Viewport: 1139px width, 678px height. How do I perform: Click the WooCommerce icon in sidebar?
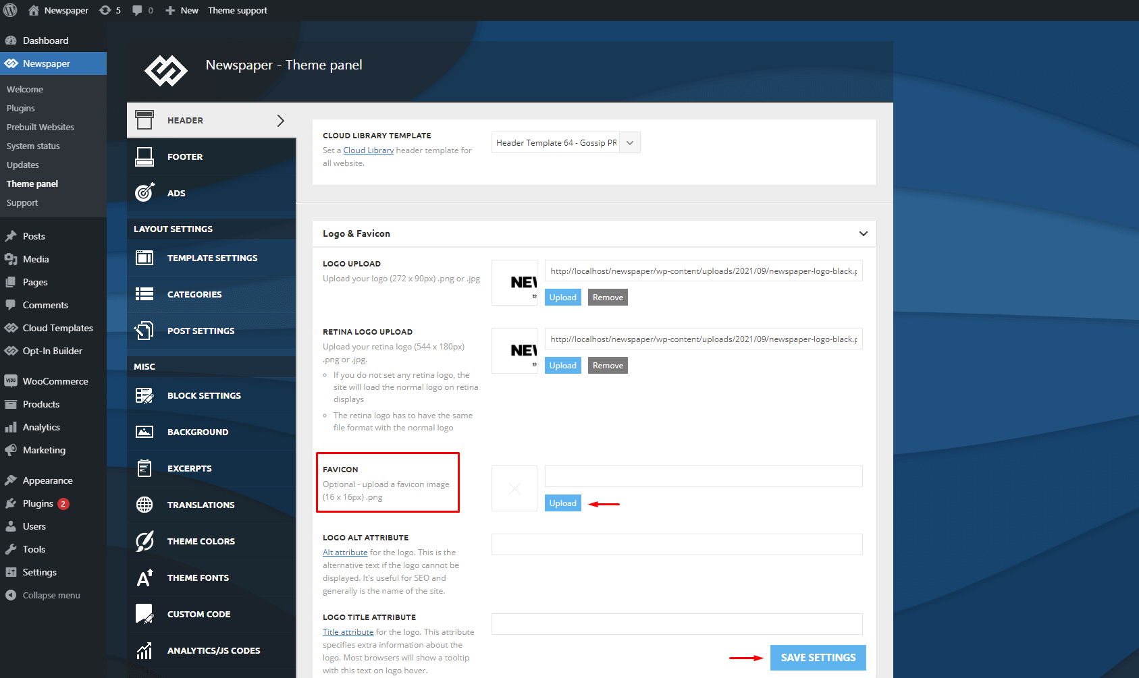coord(11,381)
